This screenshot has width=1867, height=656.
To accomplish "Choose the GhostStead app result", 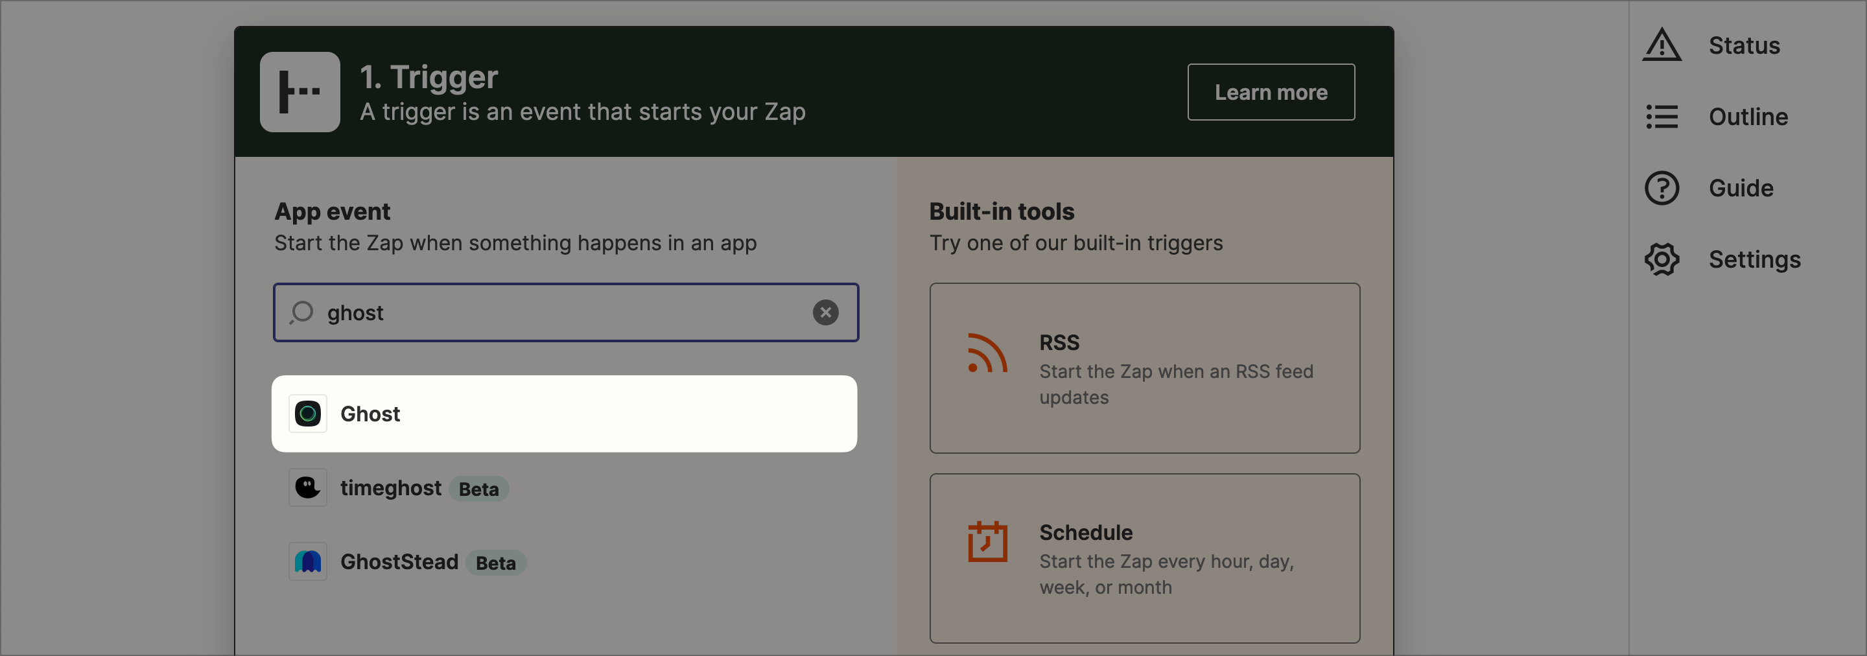I will pos(399,562).
